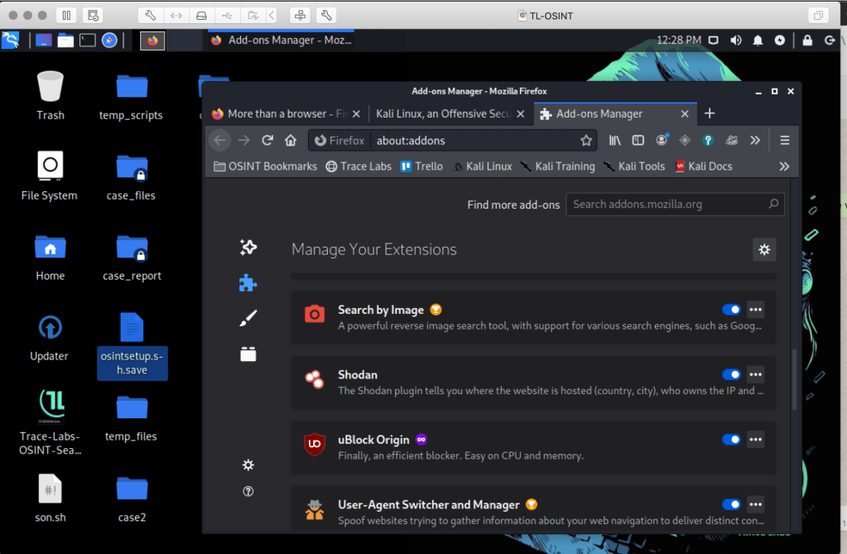Bookmark this page with star icon

click(x=586, y=141)
